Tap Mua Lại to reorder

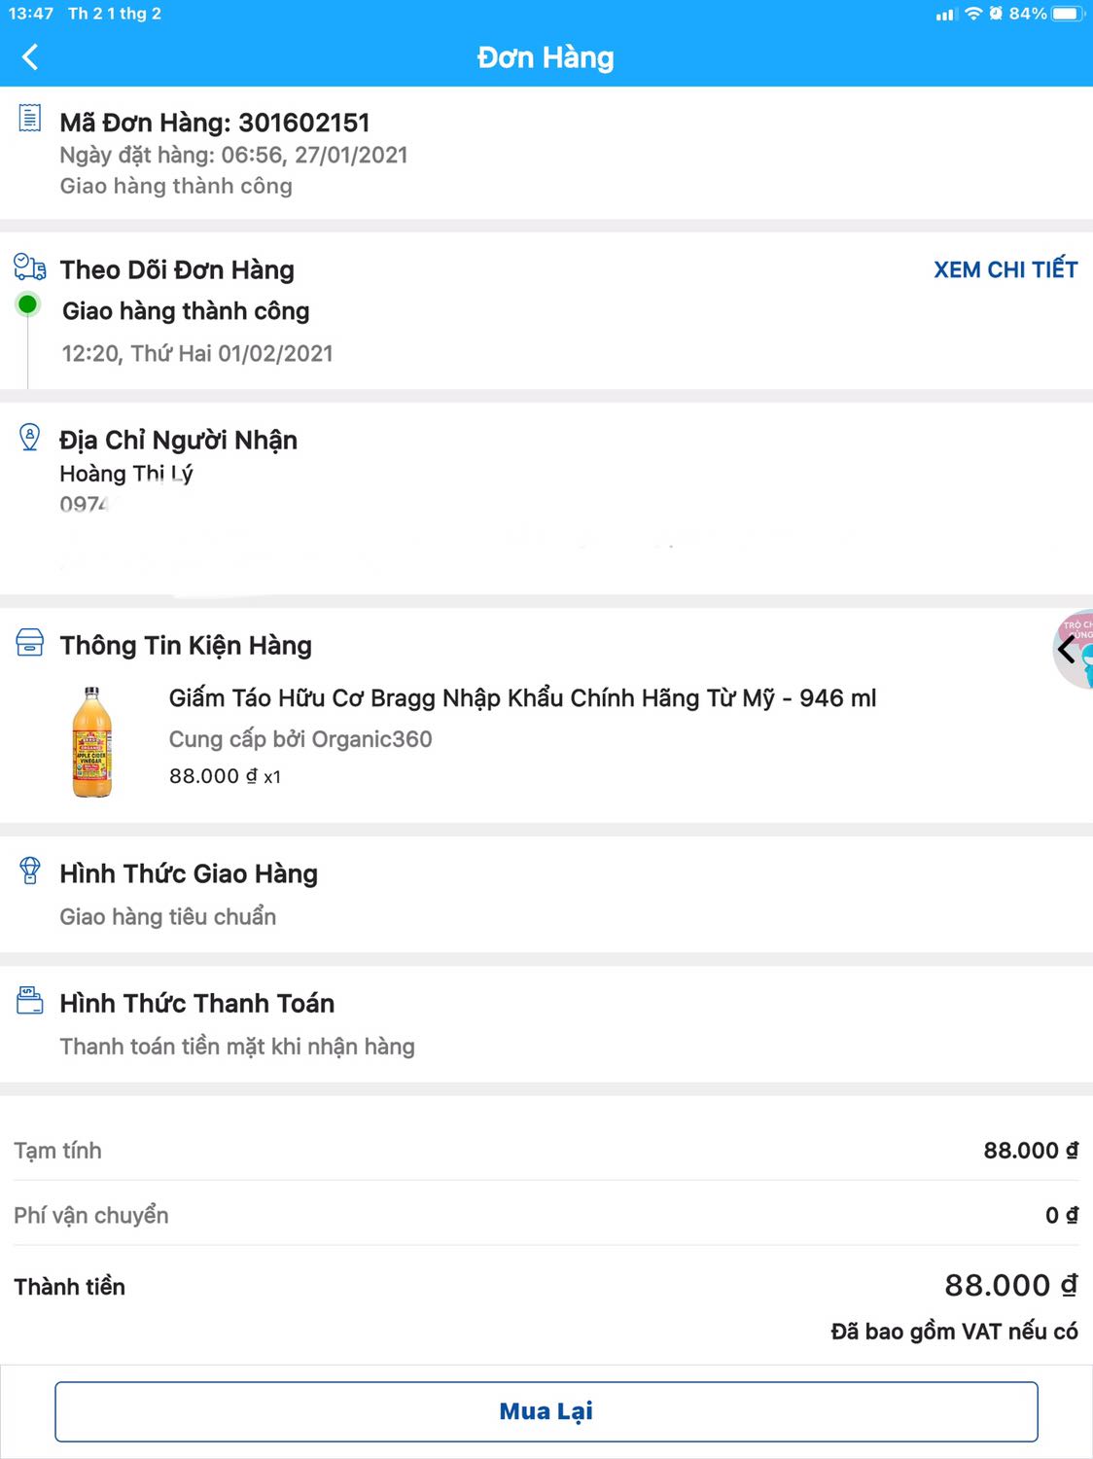(x=546, y=1410)
